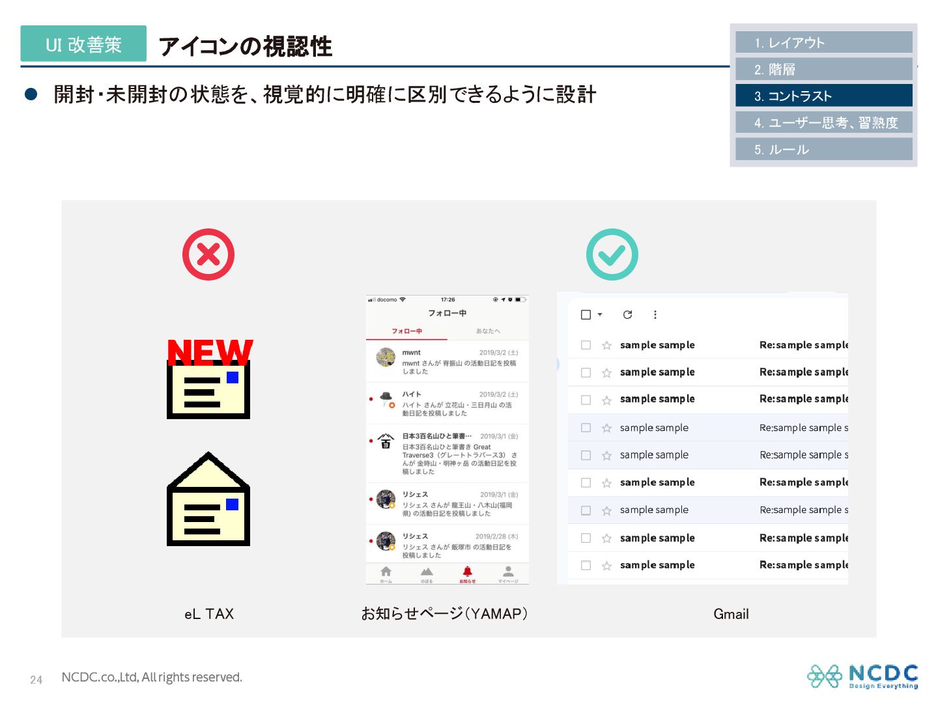Click the 2019/3/2 date on mwnt row
This screenshot has width=938, height=703.
point(499,352)
